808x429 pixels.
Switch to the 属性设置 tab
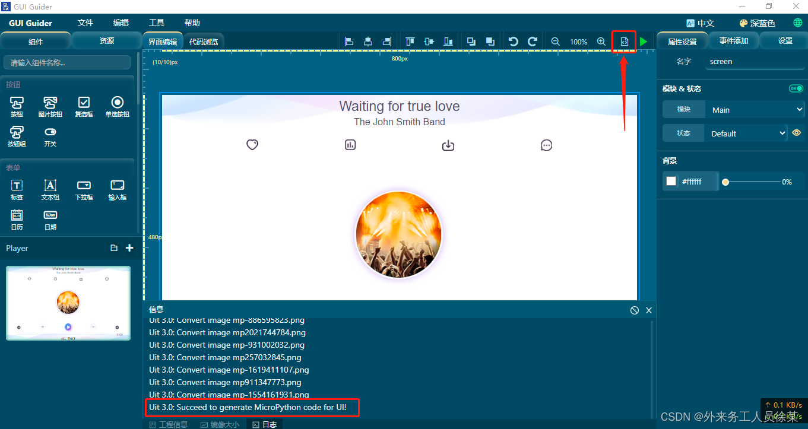(682, 42)
